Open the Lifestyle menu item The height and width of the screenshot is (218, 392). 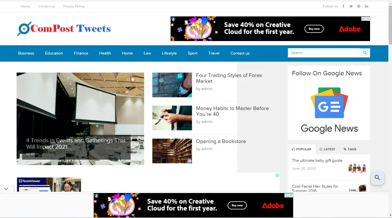[x=169, y=53]
